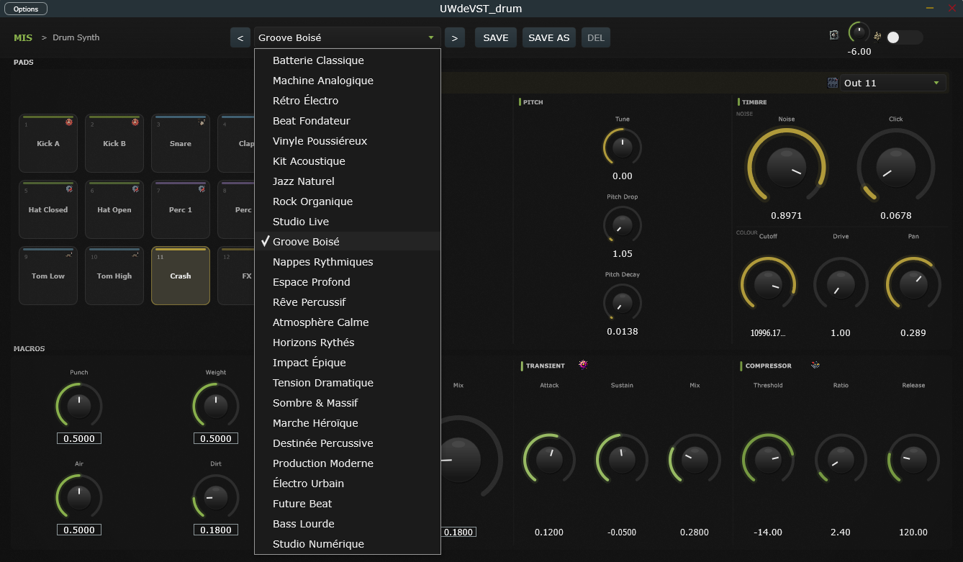Click the icon on the Kick A pad
The width and height of the screenshot is (963, 562).
tap(69, 122)
